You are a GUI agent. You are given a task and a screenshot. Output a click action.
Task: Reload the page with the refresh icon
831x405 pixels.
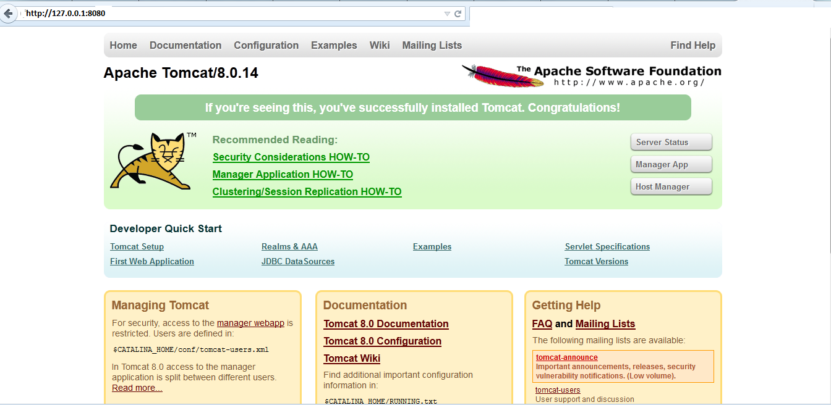click(x=458, y=14)
